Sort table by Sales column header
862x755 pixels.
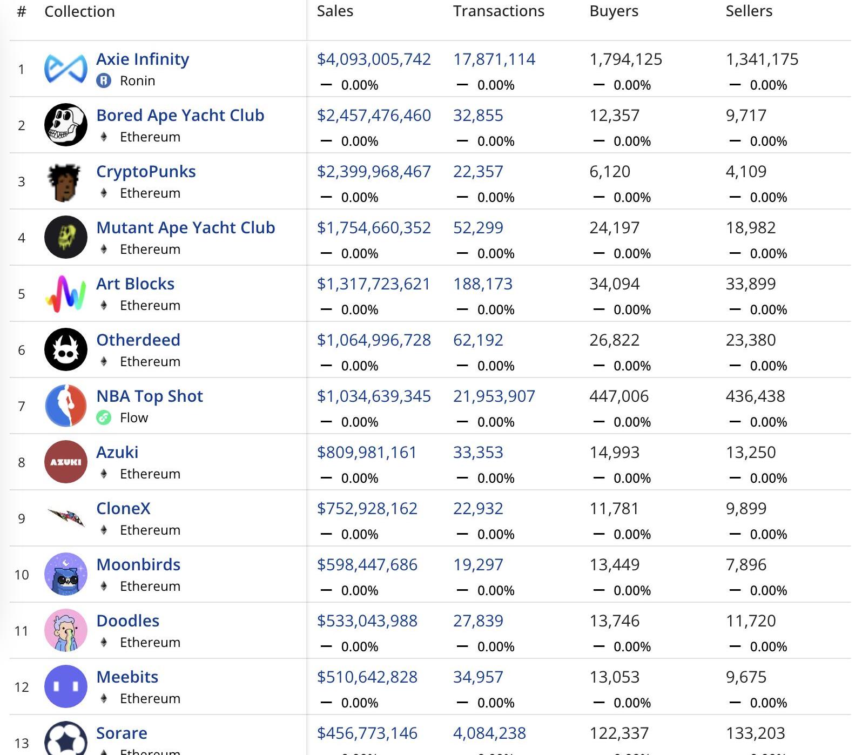tap(335, 11)
